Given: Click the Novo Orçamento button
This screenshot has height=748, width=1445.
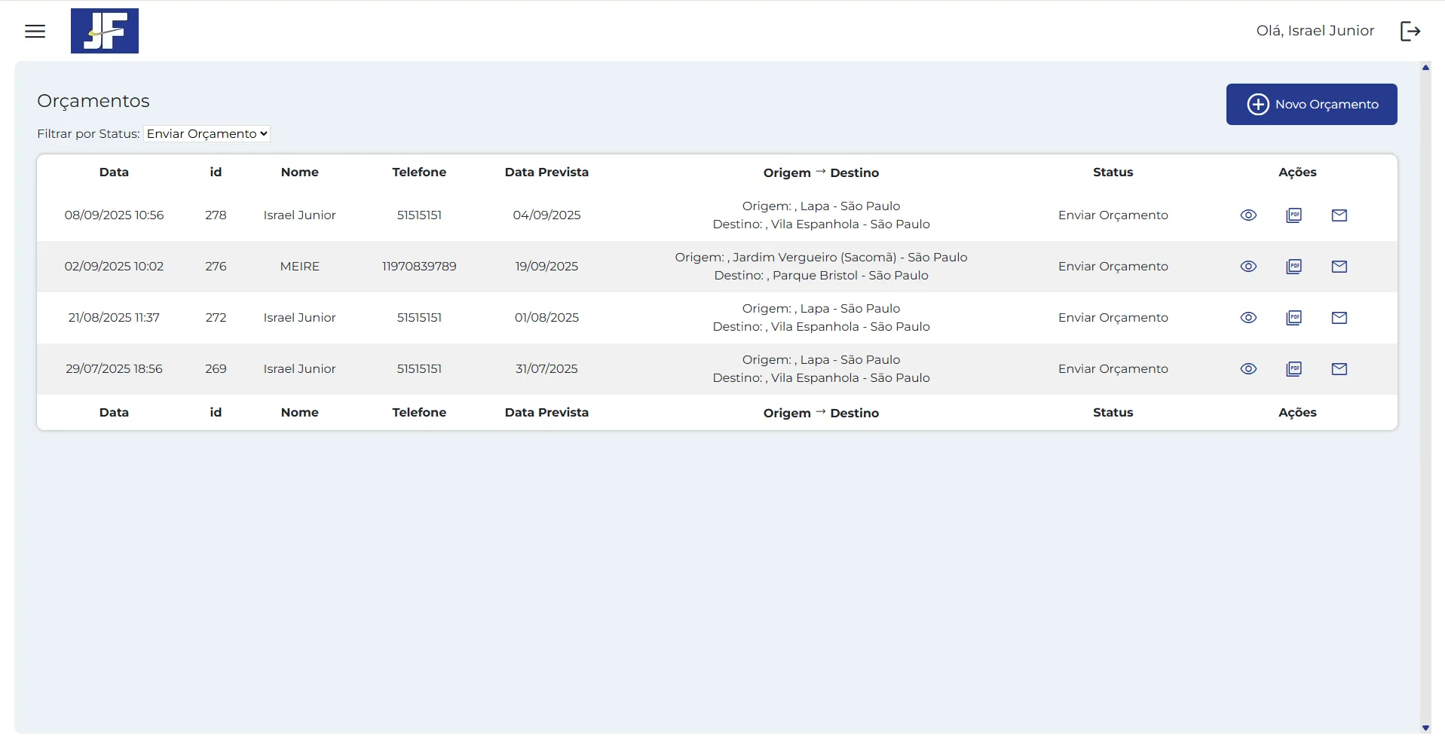Looking at the screenshot, I should click(1311, 104).
